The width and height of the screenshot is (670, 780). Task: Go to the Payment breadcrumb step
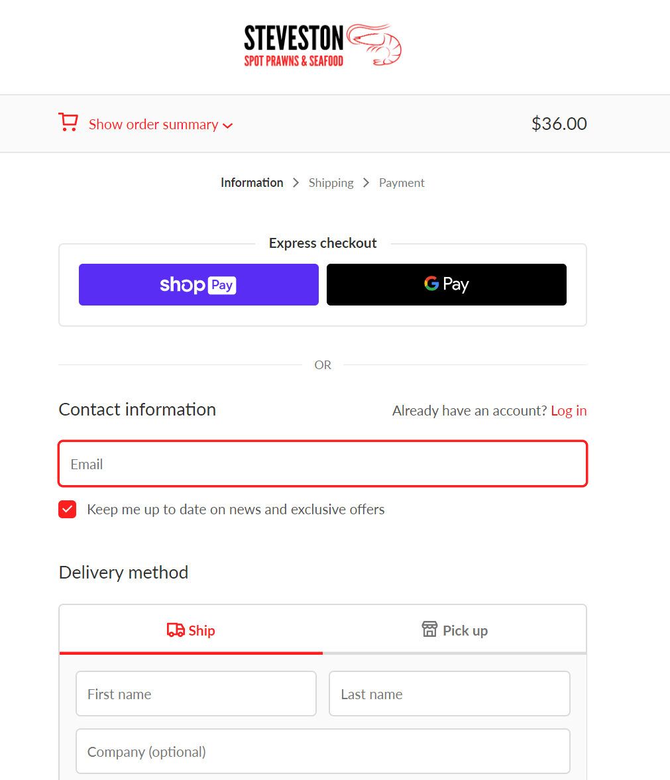click(x=402, y=183)
